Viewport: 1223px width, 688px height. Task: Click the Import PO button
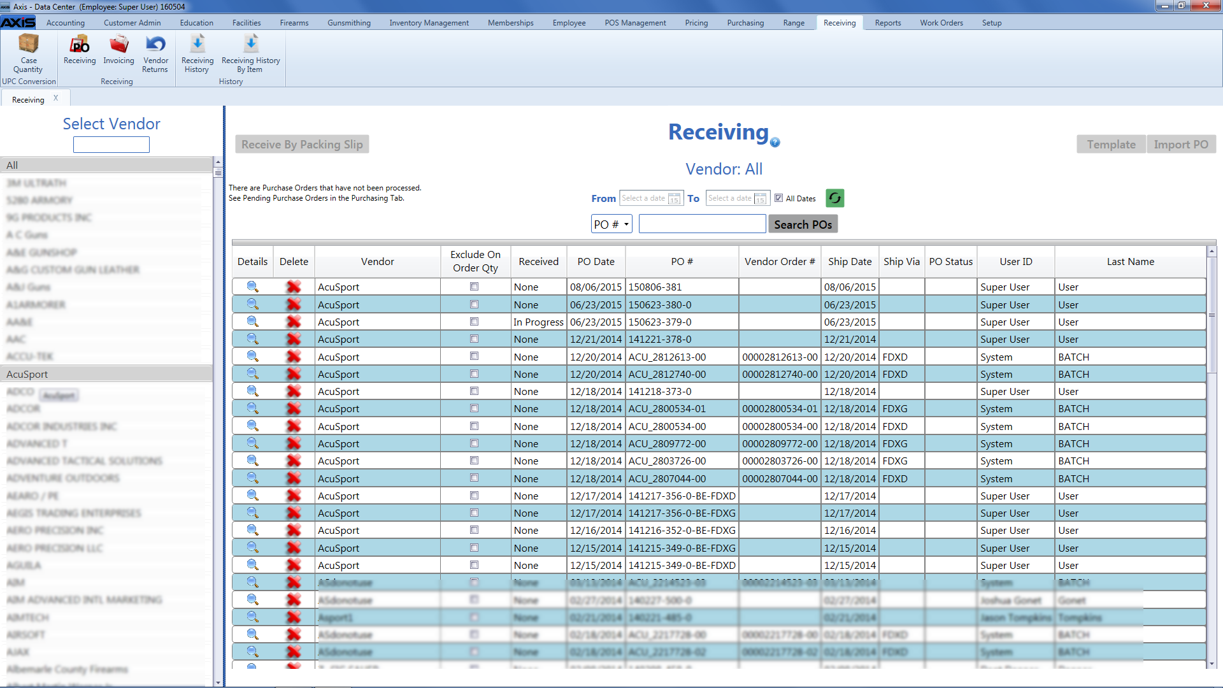1181,145
